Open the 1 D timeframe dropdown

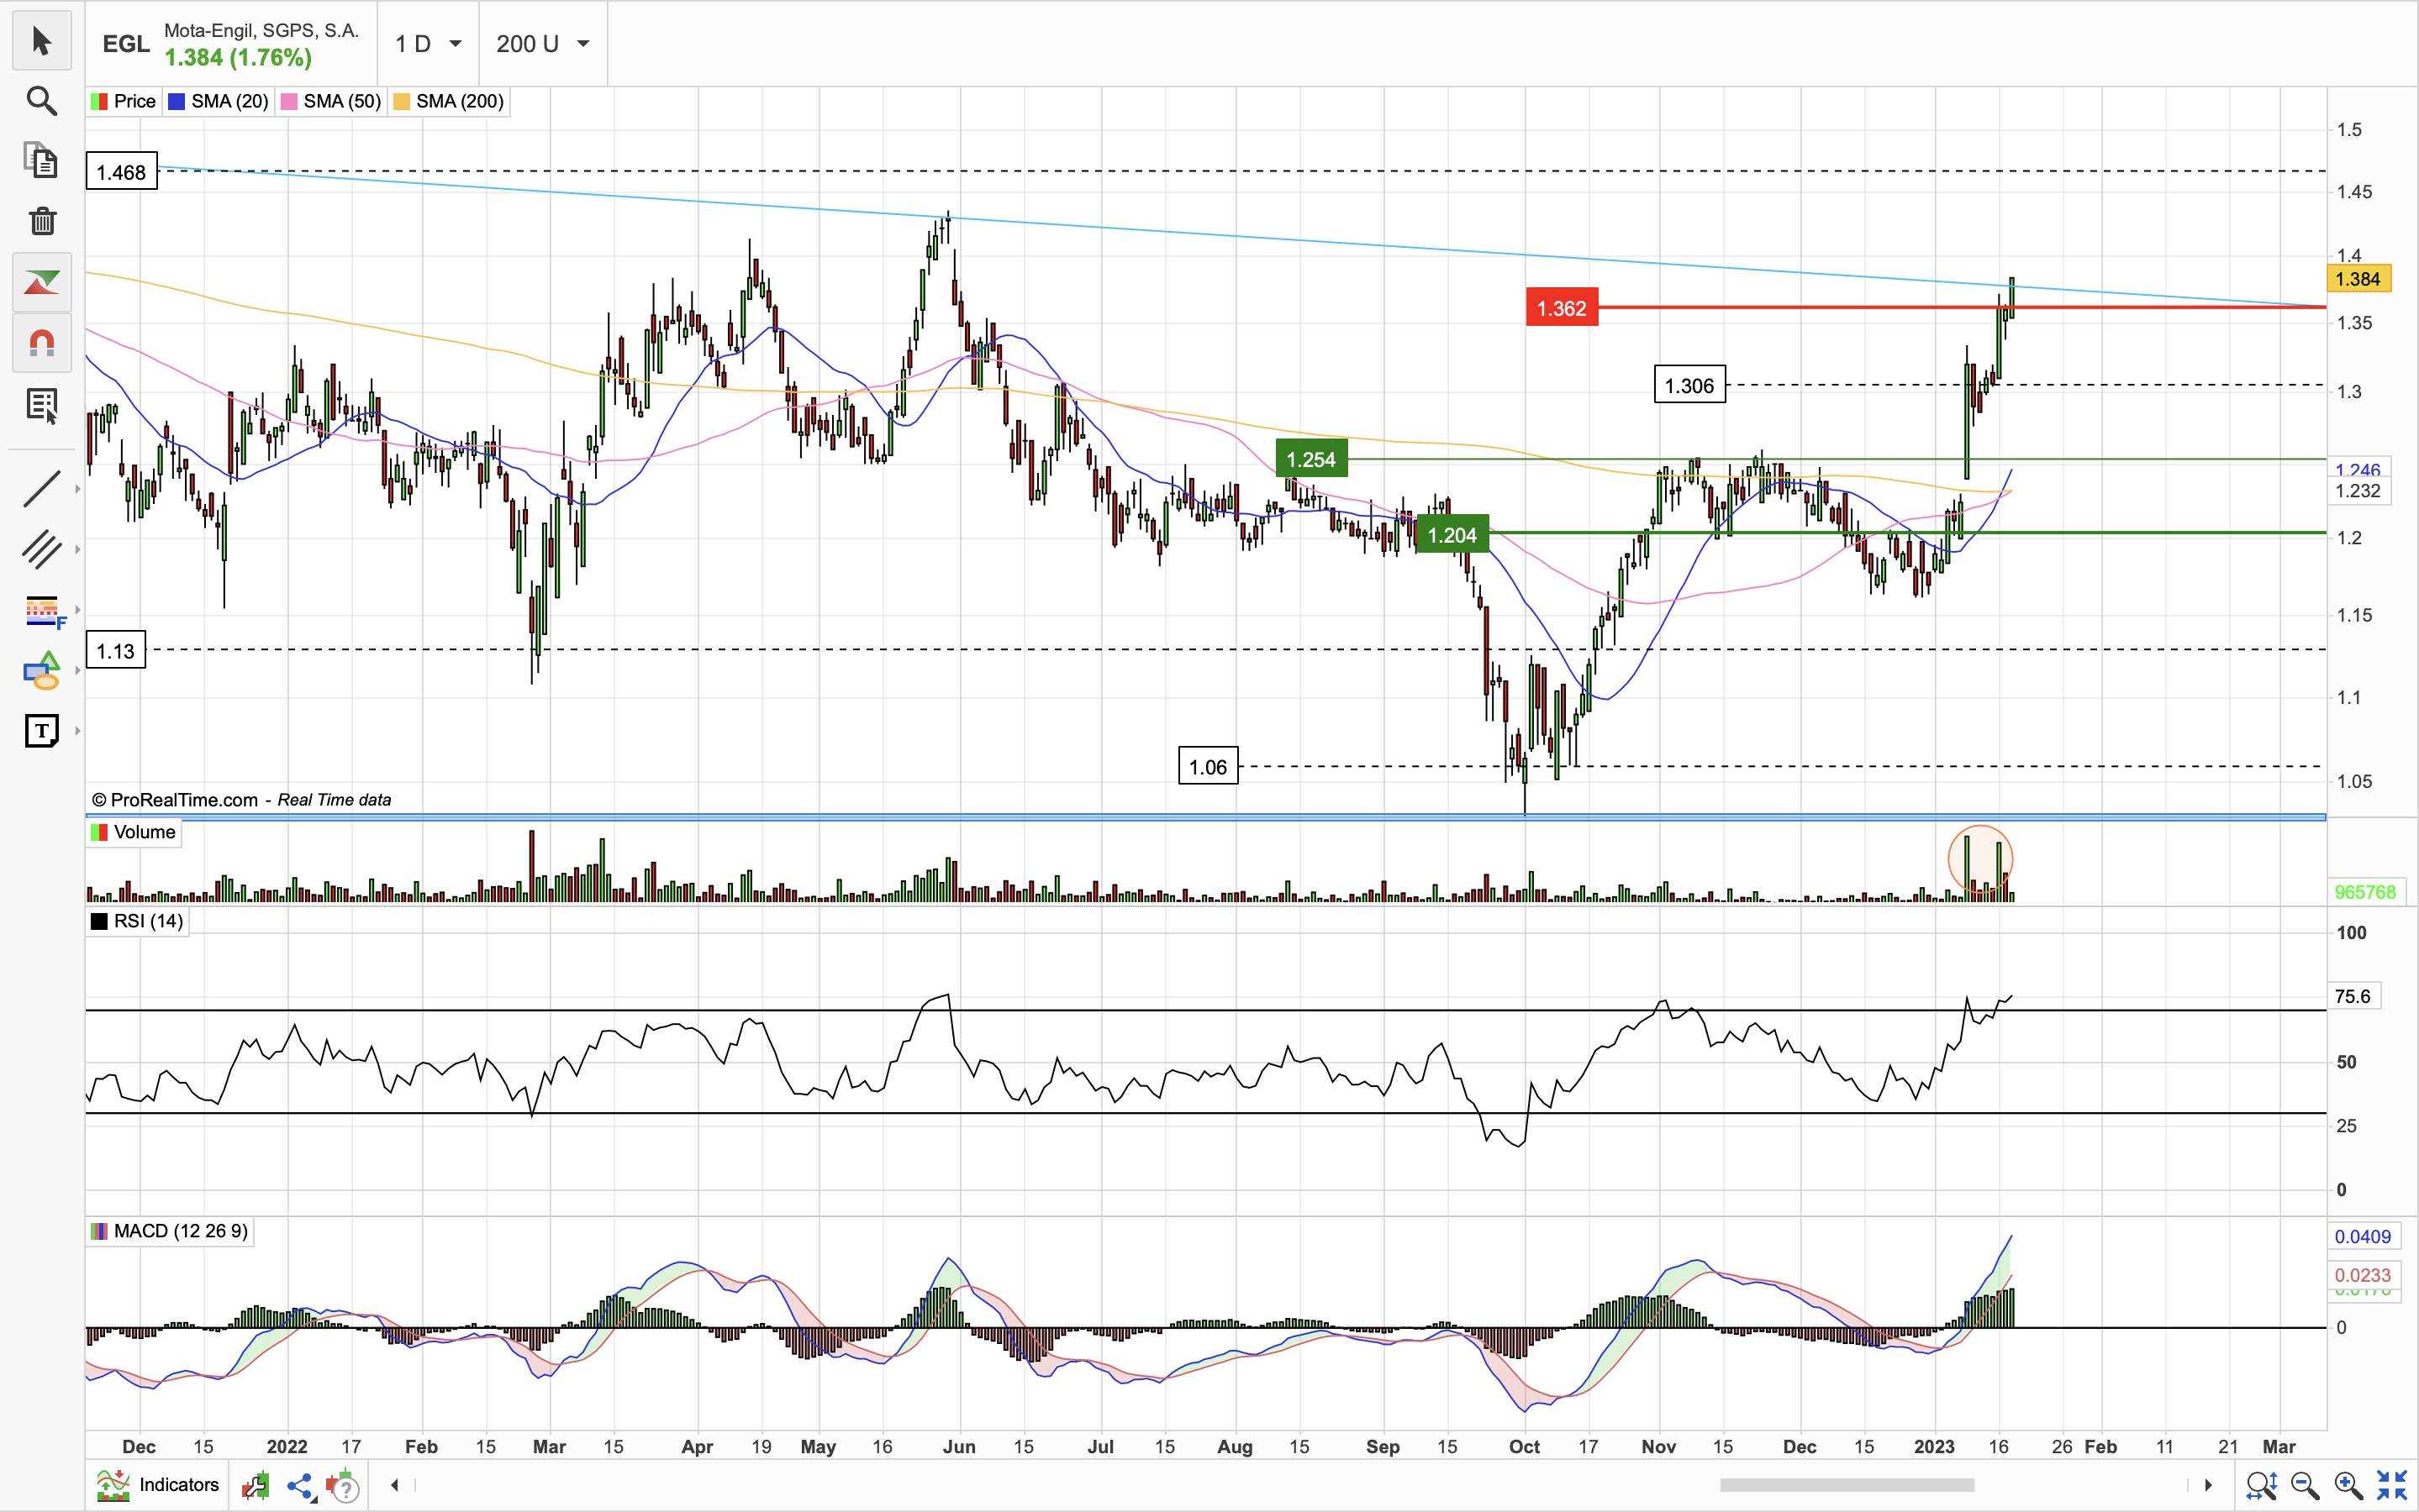pos(428,44)
